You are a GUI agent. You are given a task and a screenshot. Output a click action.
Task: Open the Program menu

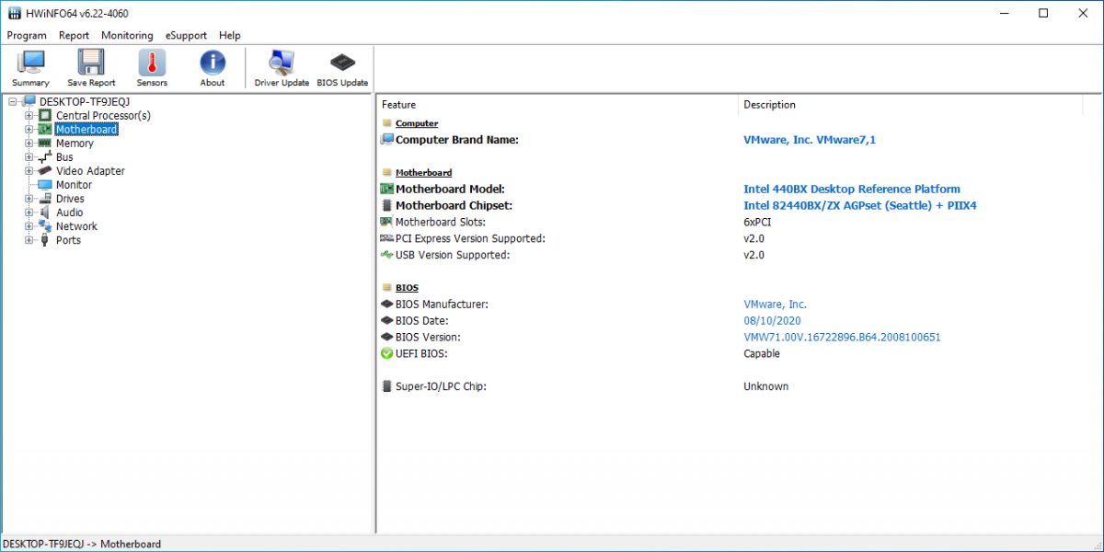[27, 36]
